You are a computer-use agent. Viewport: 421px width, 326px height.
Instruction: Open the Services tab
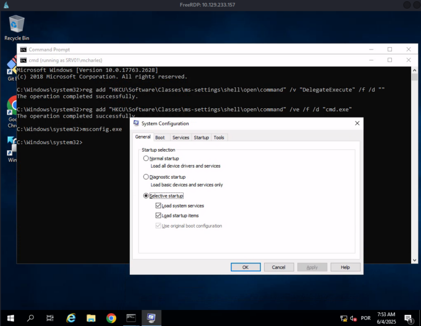click(181, 137)
